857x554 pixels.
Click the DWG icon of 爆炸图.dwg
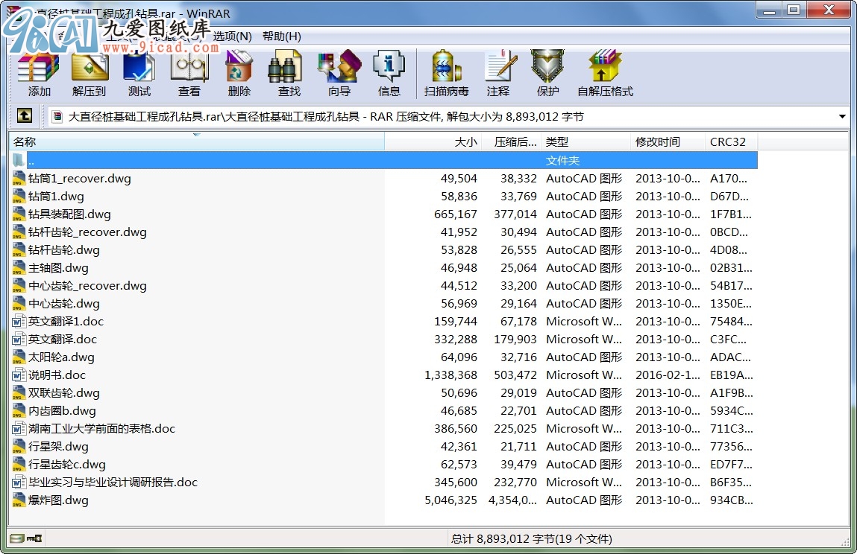[x=19, y=500]
